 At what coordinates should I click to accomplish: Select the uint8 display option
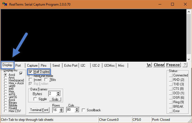coord(5,86)
